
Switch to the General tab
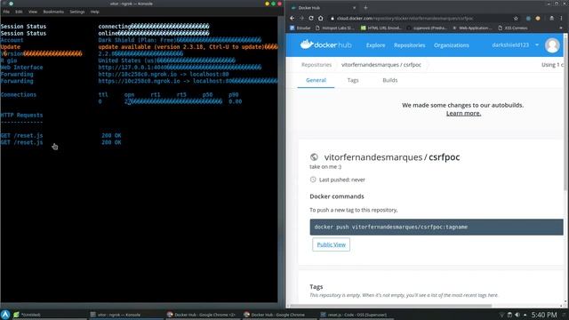pos(316,80)
